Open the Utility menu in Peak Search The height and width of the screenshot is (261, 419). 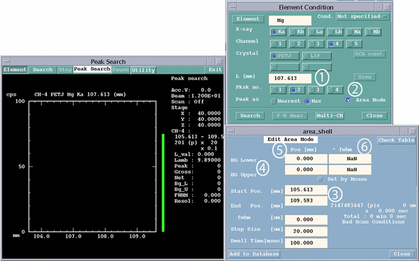(143, 70)
